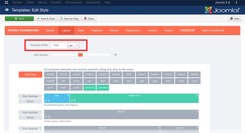This screenshot has height=133, width=245.
Task: Select the usermenu element
Action: pos(103,88)
